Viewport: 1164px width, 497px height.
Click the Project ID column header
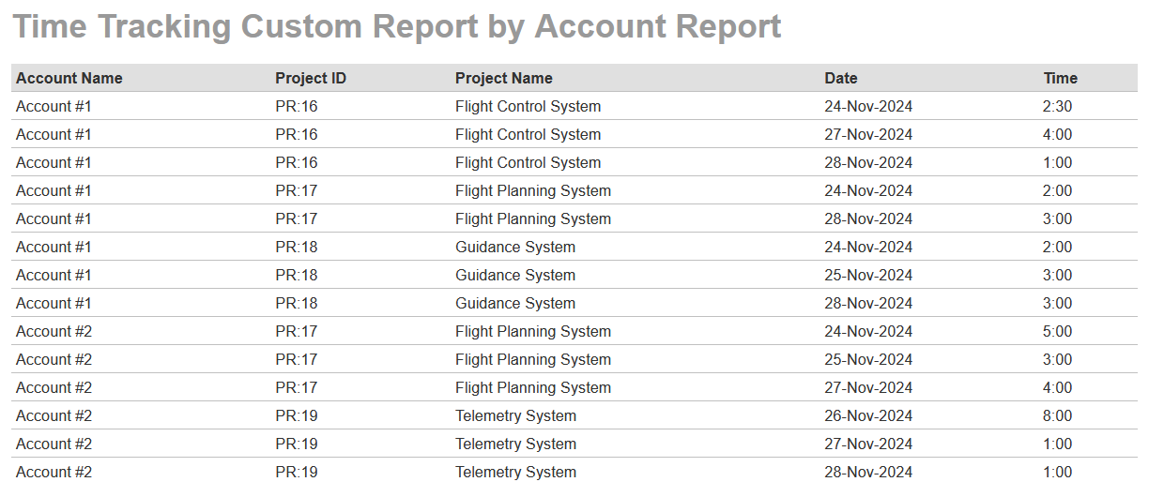pos(311,79)
